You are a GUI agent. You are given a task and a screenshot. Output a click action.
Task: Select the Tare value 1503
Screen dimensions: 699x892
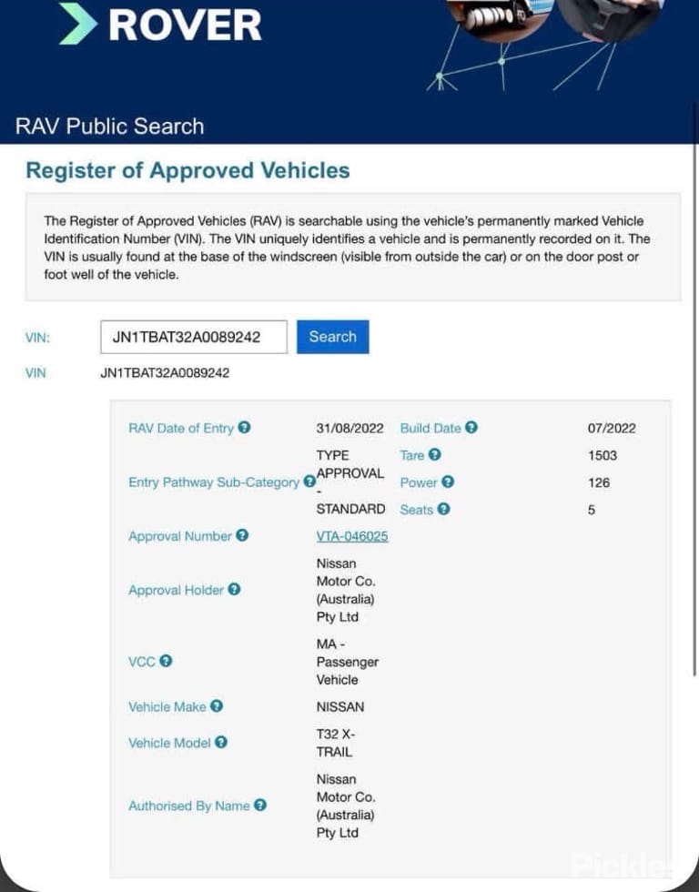(x=603, y=455)
